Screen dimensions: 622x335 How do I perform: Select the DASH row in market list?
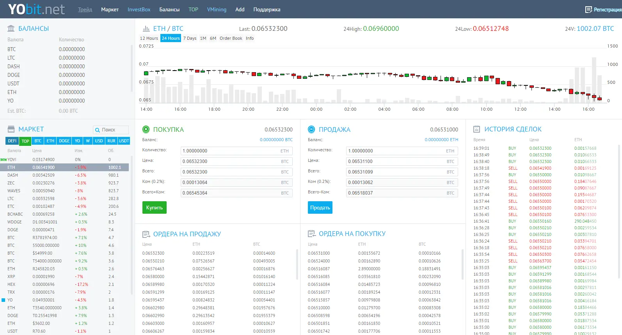[x=64, y=175]
